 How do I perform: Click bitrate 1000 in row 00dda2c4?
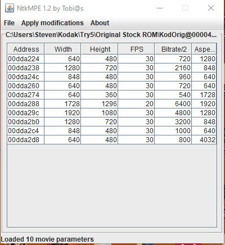[173, 131]
